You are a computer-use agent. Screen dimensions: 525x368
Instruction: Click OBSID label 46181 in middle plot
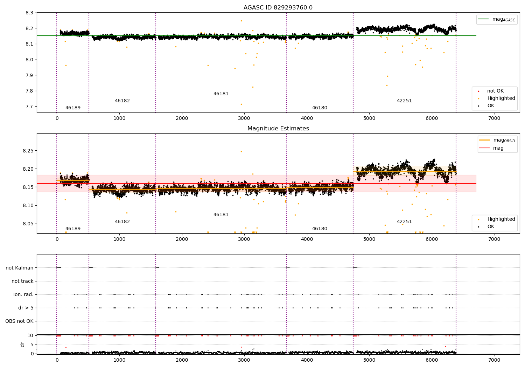tap(221, 215)
